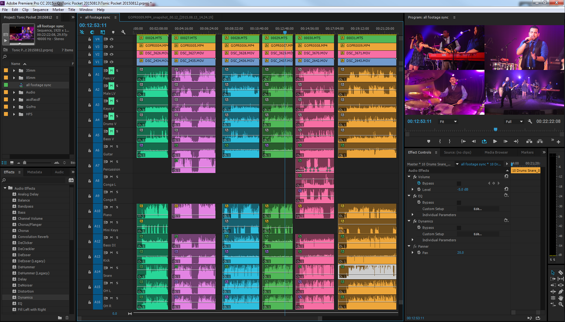The width and height of the screenshot is (565, 322).
Task: Select the Pen tool in tools panel
Action: tap(560, 291)
